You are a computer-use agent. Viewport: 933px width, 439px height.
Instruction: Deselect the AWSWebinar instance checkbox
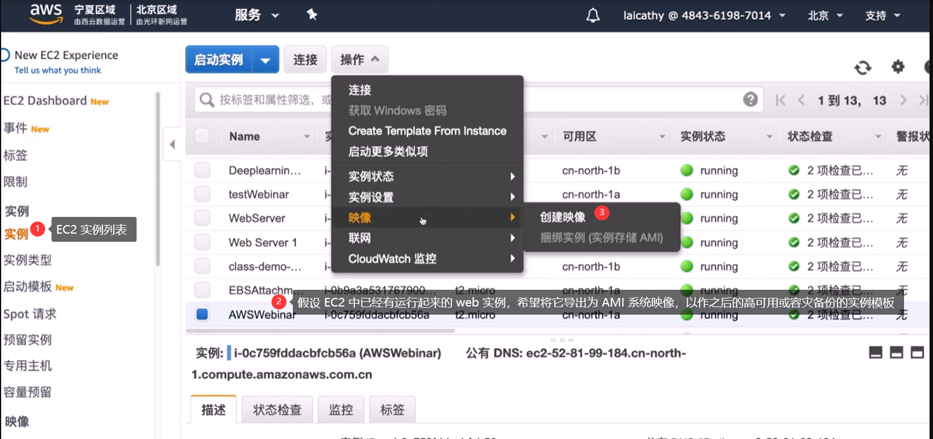coord(202,314)
